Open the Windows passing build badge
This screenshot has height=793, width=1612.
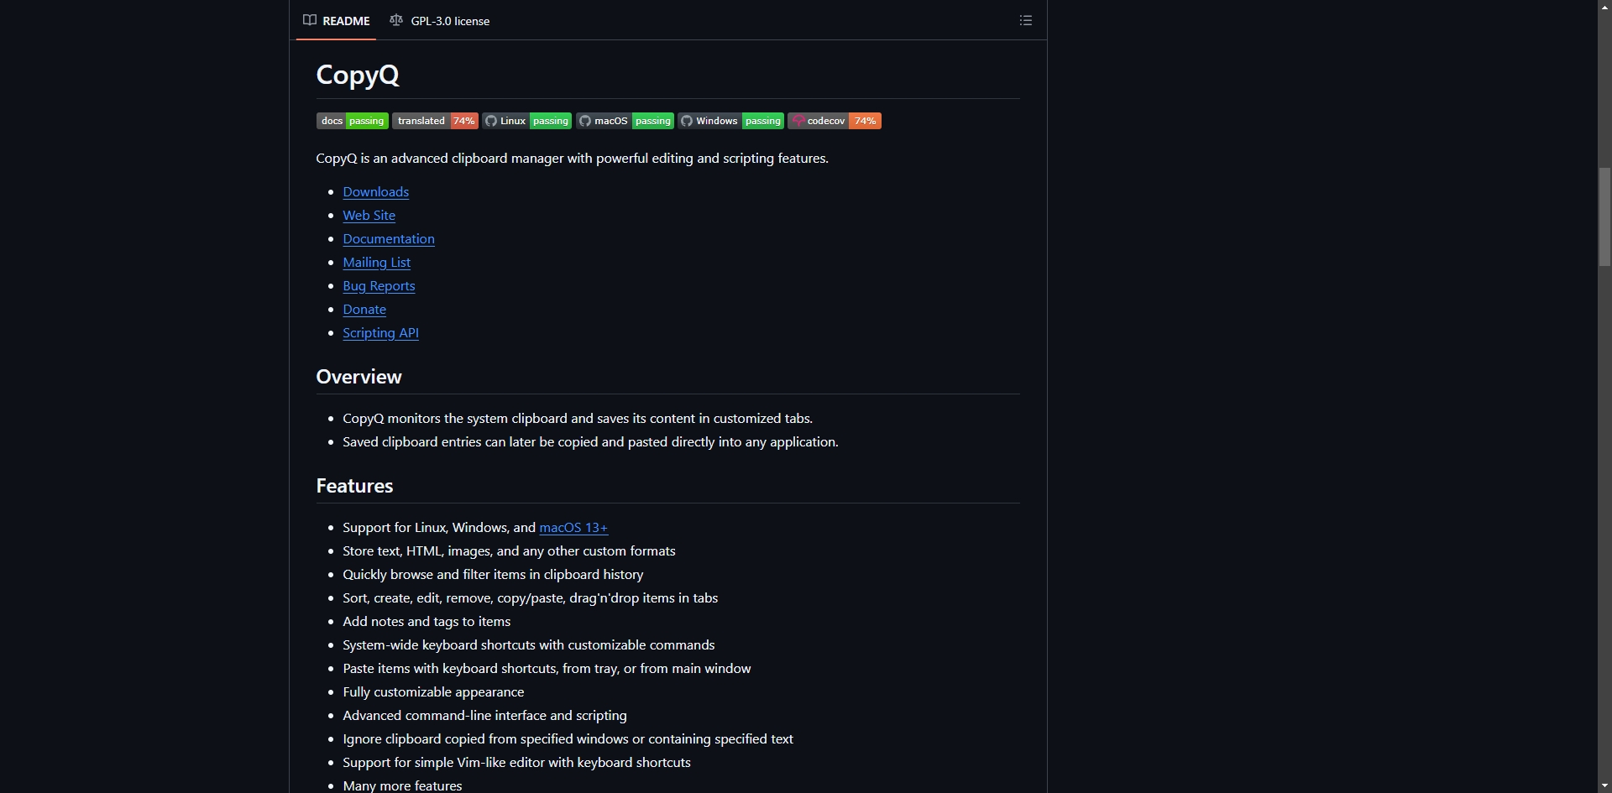pyautogui.click(x=731, y=121)
